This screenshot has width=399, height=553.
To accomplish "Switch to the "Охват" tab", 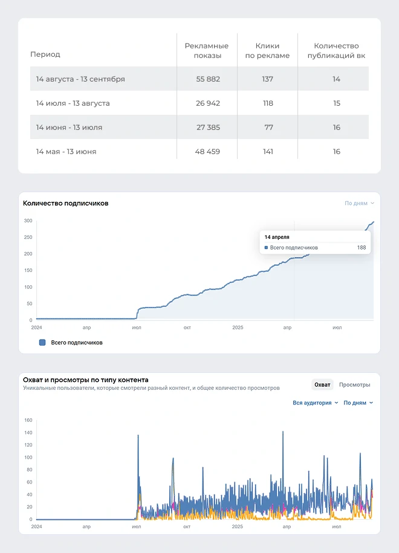I will pyautogui.click(x=322, y=385).
